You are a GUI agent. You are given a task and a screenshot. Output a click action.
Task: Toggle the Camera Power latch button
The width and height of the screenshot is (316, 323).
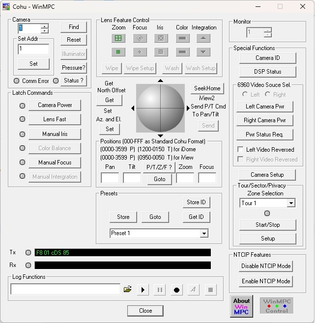[x=55, y=105]
